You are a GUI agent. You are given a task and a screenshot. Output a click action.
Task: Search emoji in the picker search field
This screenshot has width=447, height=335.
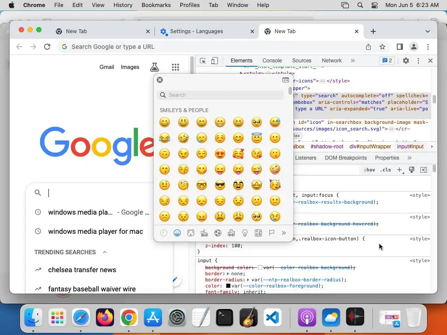220,95
